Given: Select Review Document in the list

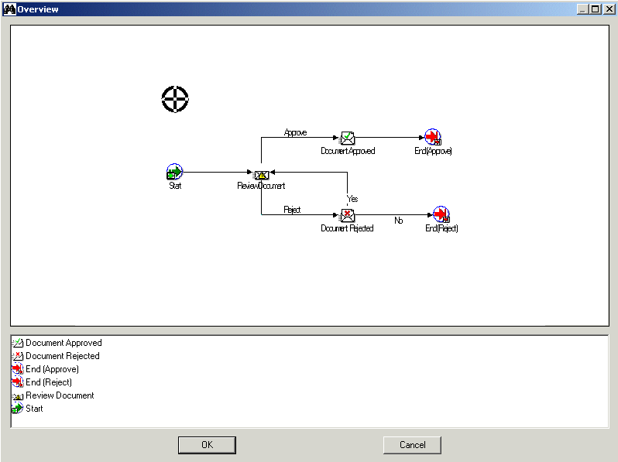Looking at the screenshot, I should point(60,395).
